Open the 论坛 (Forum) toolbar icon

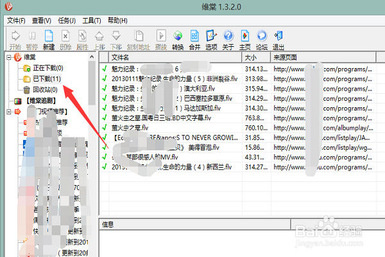coord(262,40)
